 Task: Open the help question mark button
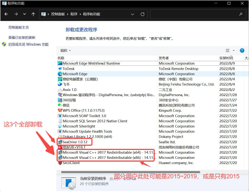click(x=242, y=50)
